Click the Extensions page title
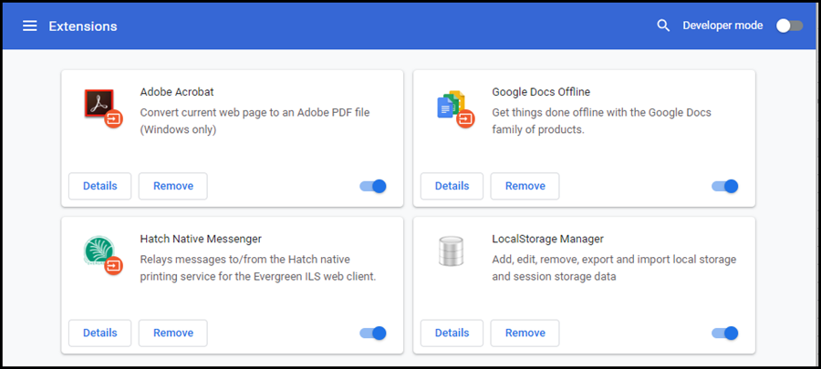The image size is (821, 369). (x=83, y=26)
